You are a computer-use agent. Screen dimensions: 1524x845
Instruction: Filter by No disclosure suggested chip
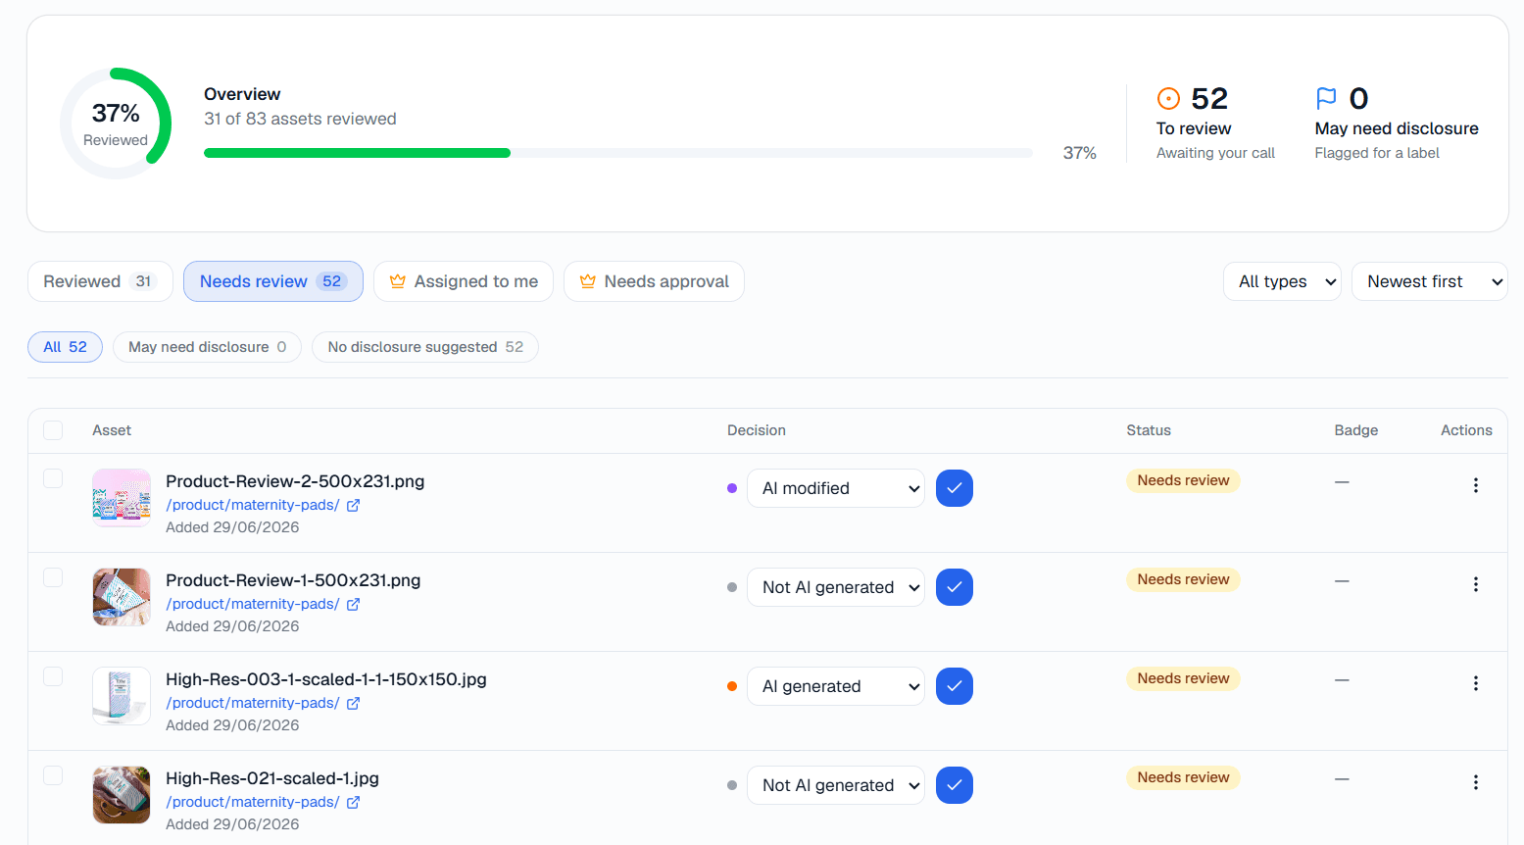424,347
